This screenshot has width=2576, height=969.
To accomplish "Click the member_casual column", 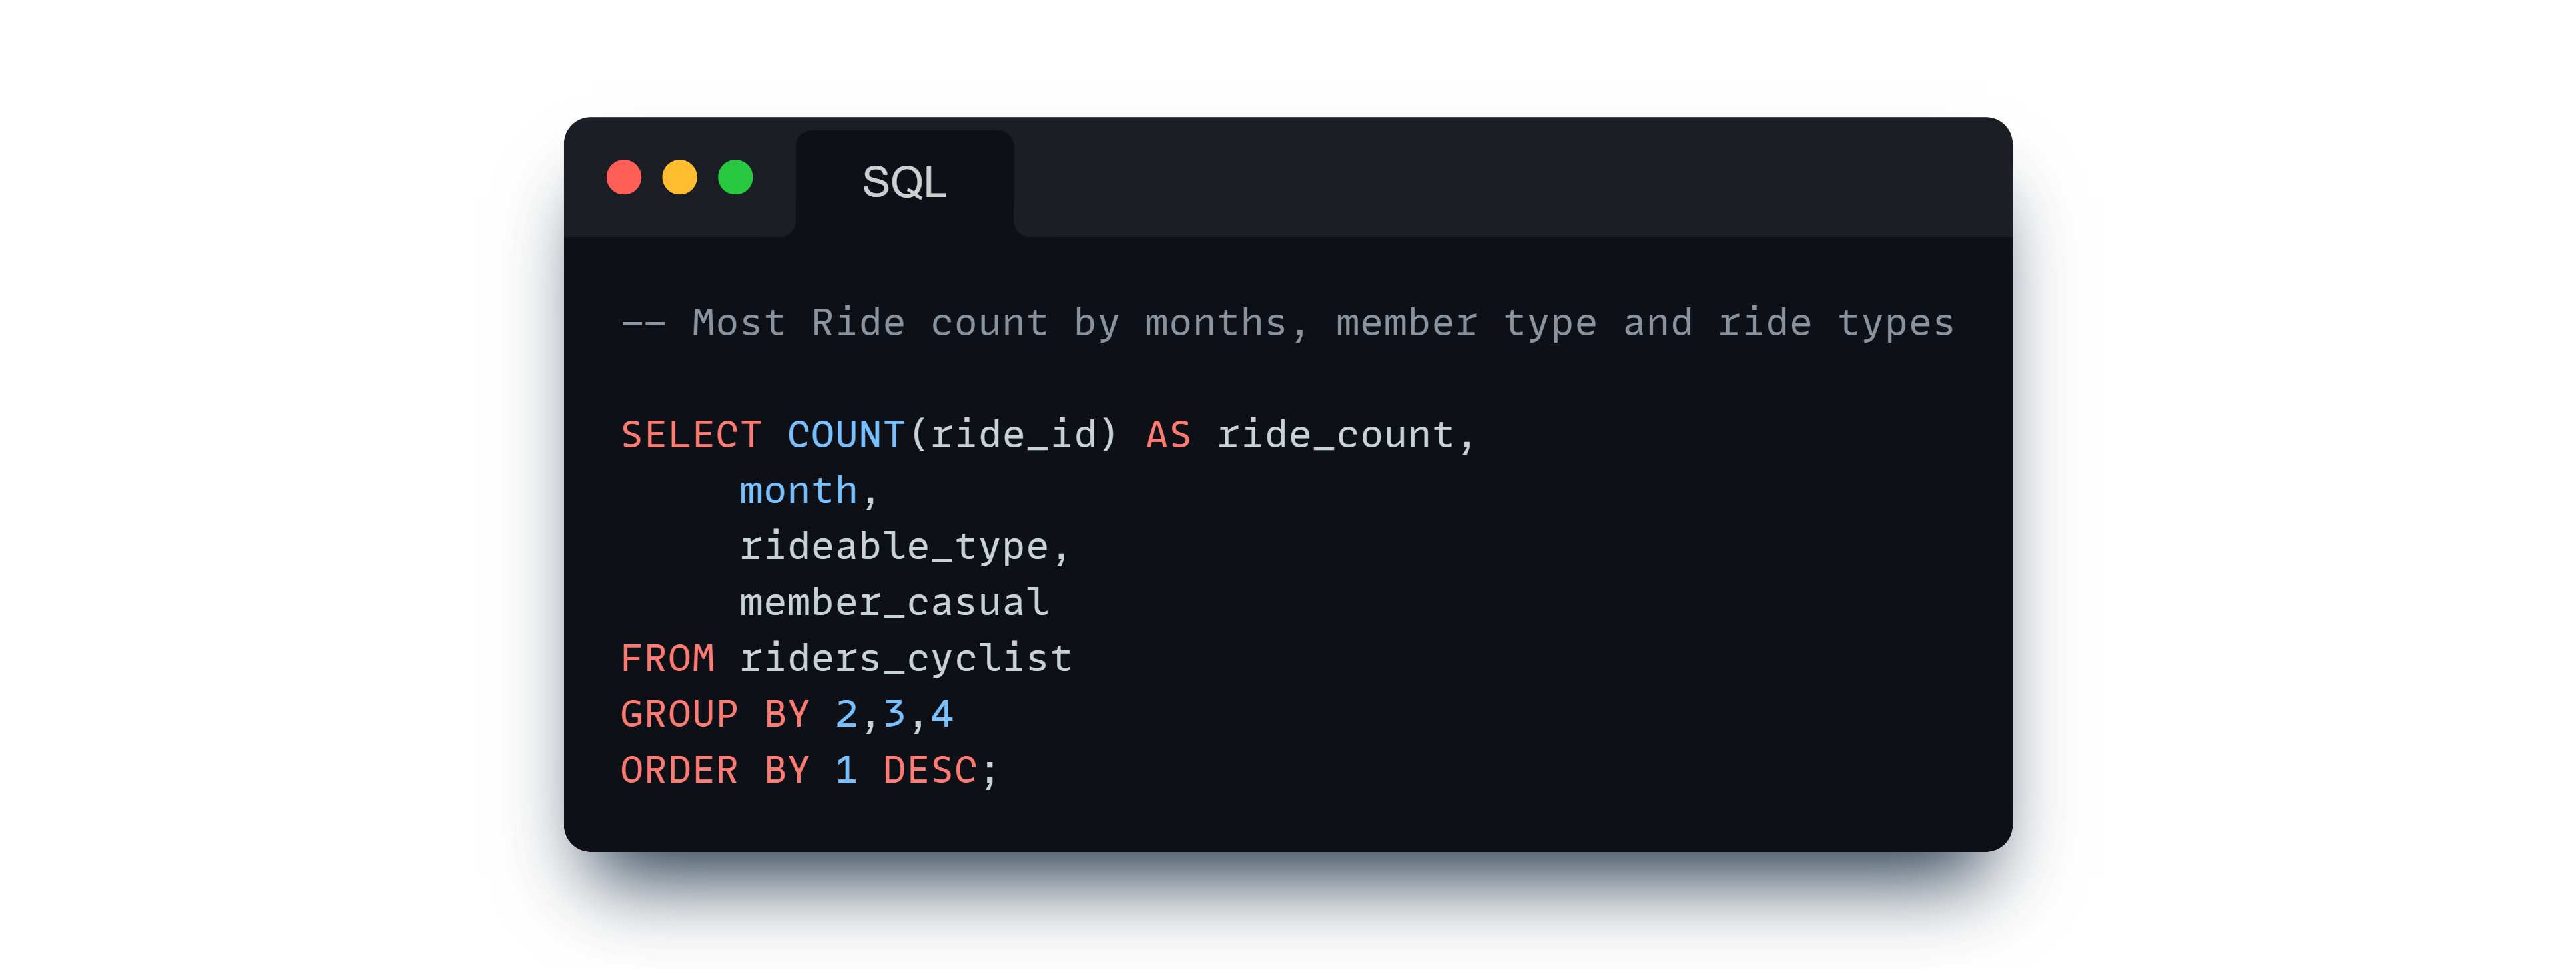I will click(x=894, y=602).
